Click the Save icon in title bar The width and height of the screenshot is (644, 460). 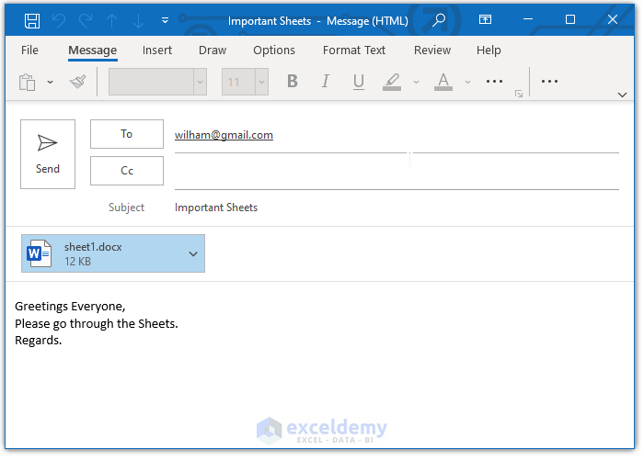(x=32, y=20)
